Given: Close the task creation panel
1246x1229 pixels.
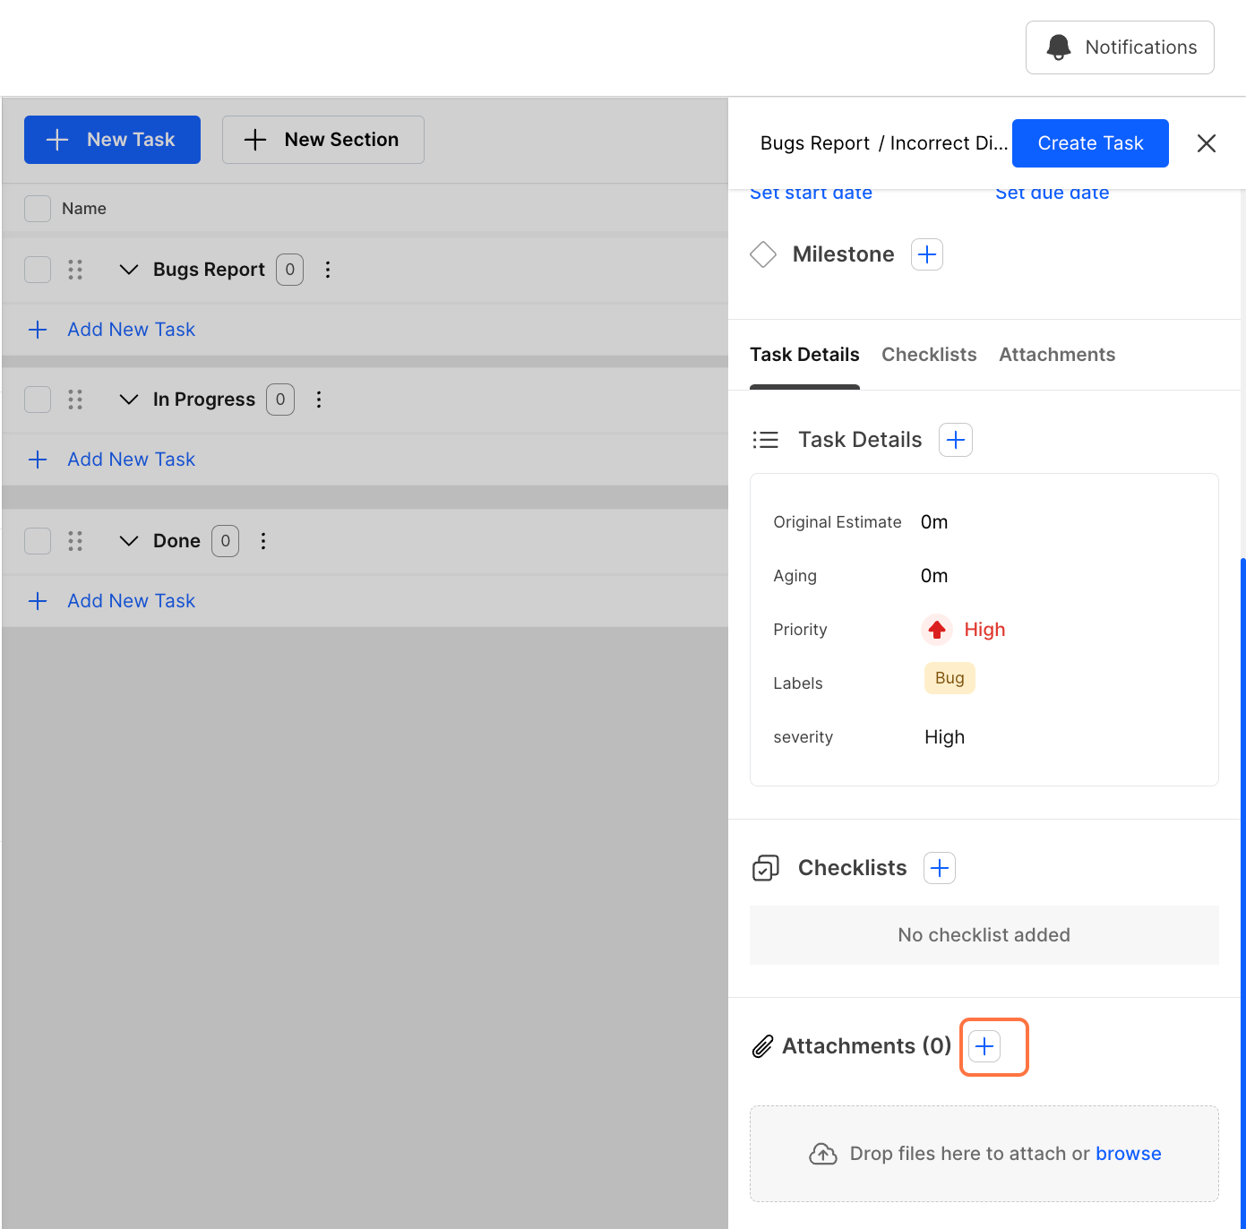Looking at the screenshot, I should point(1207,143).
